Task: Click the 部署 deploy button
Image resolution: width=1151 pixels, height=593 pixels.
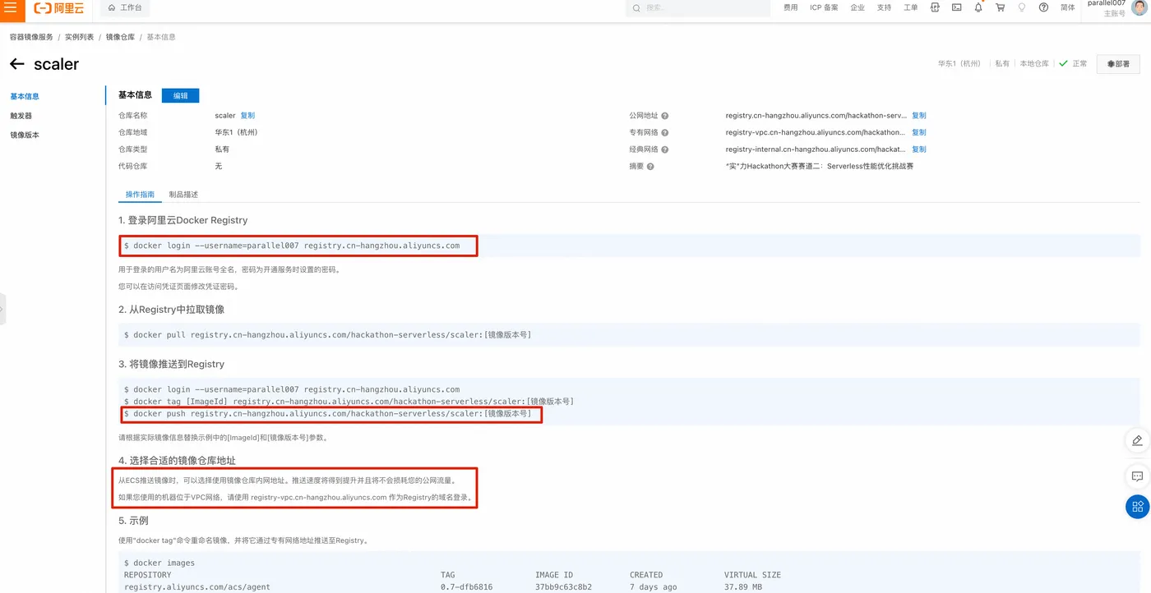Action: click(x=1118, y=64)
